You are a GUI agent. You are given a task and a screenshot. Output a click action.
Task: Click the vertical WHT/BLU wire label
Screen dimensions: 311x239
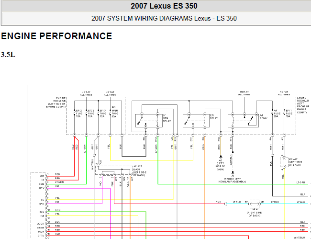click(x=92, y=164)
